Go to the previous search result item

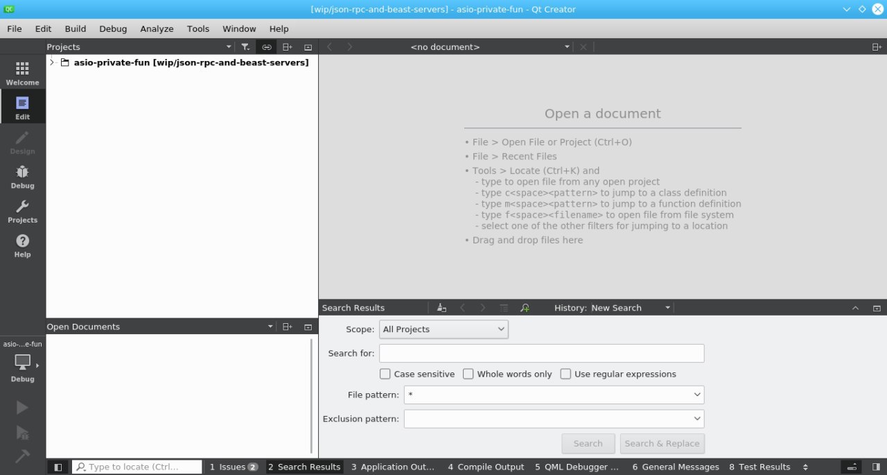coord(463,308)
